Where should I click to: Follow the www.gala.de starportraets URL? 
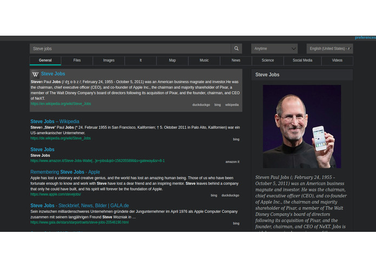click(80, 222)
